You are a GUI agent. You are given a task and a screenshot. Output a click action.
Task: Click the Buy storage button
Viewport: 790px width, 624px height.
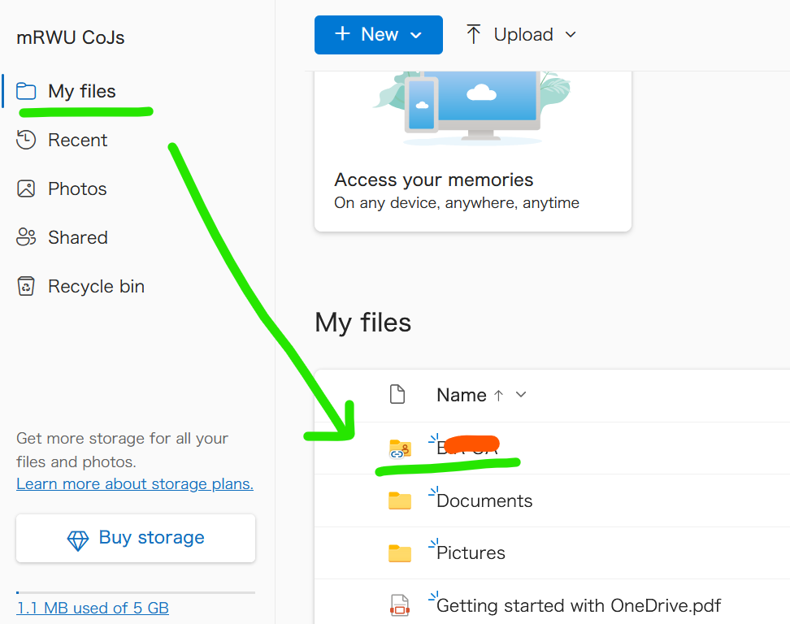136,538
